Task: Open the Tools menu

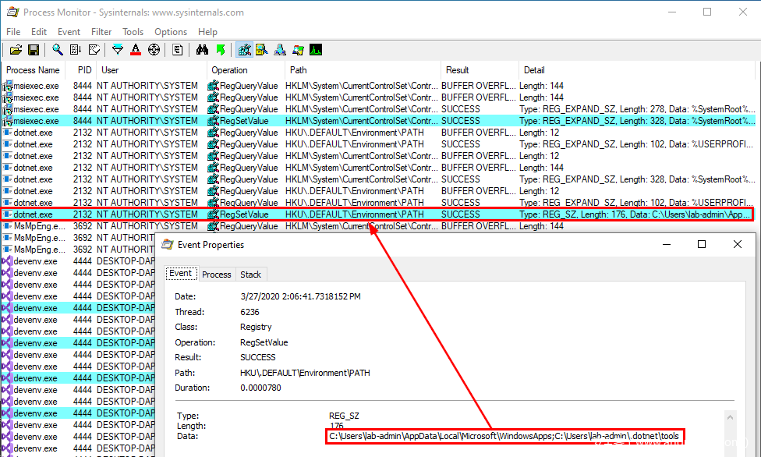Action: (x=133, y=32)
